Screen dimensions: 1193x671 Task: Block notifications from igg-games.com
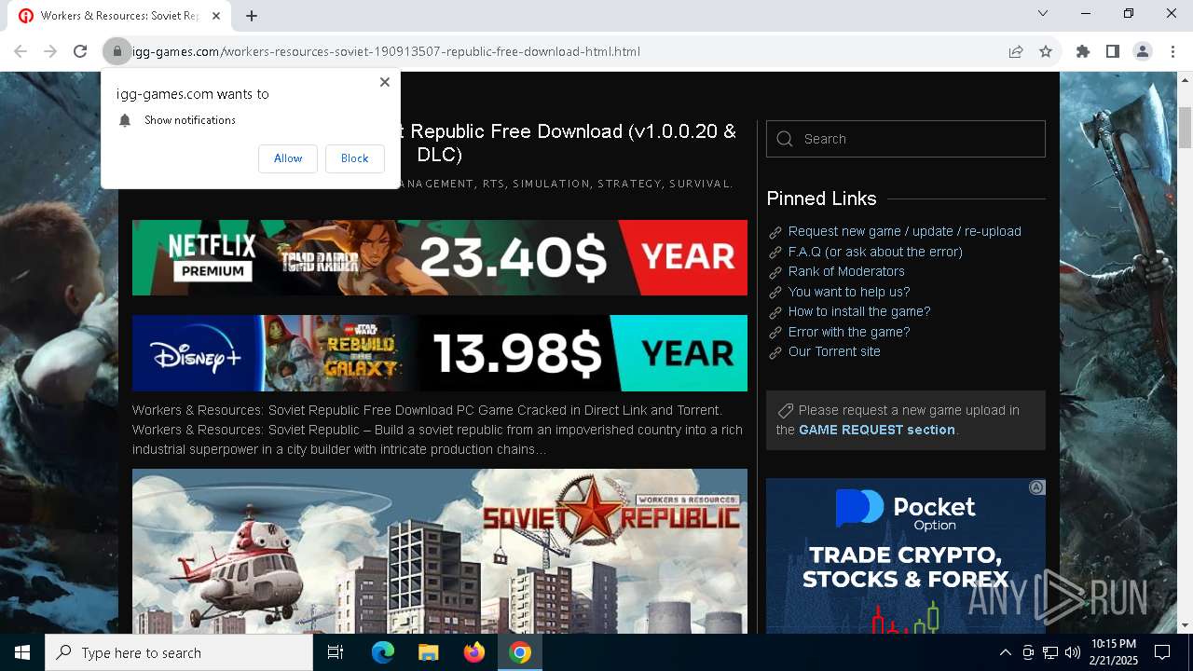point(354,158)
